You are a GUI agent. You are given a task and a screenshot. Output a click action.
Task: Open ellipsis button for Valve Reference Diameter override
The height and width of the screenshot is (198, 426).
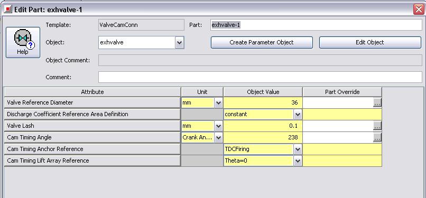pyautogui.click(x=377, y=102)
